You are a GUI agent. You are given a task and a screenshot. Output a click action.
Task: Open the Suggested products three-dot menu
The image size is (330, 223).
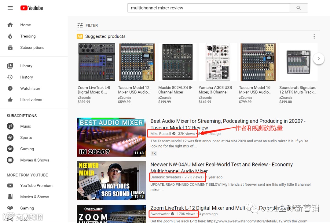pyautogui.click(x=314, y=36)
